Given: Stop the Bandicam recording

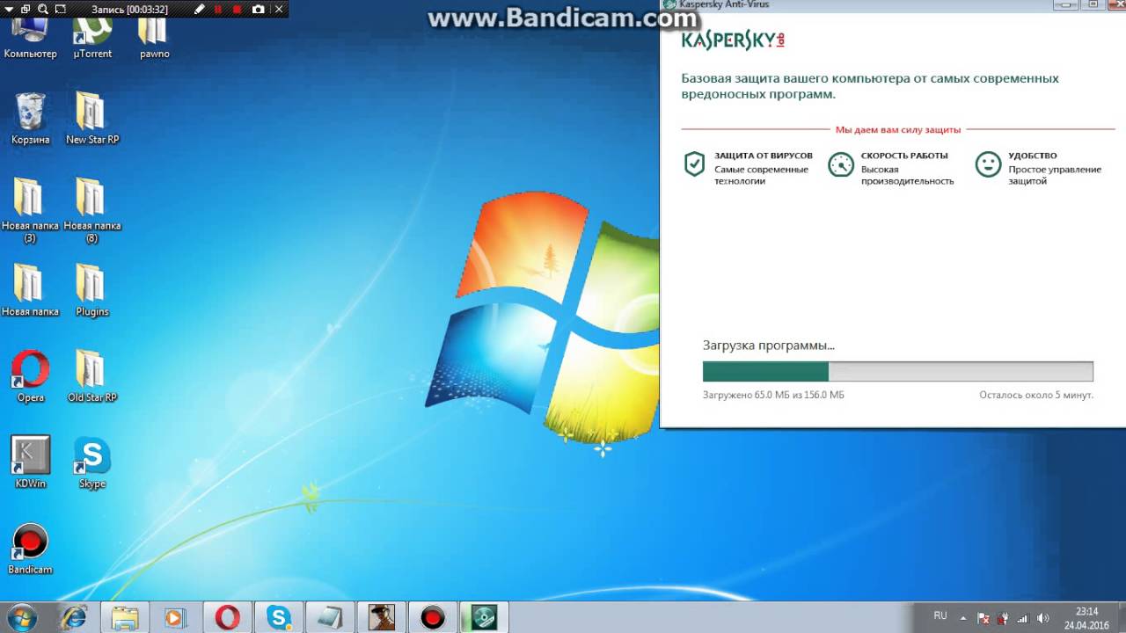Looking at the screenshot, I should click(x=237, y=10).
